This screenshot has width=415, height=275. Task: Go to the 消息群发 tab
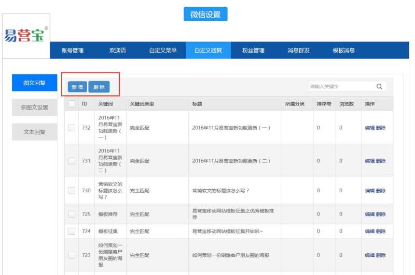[x=299, y=51]
